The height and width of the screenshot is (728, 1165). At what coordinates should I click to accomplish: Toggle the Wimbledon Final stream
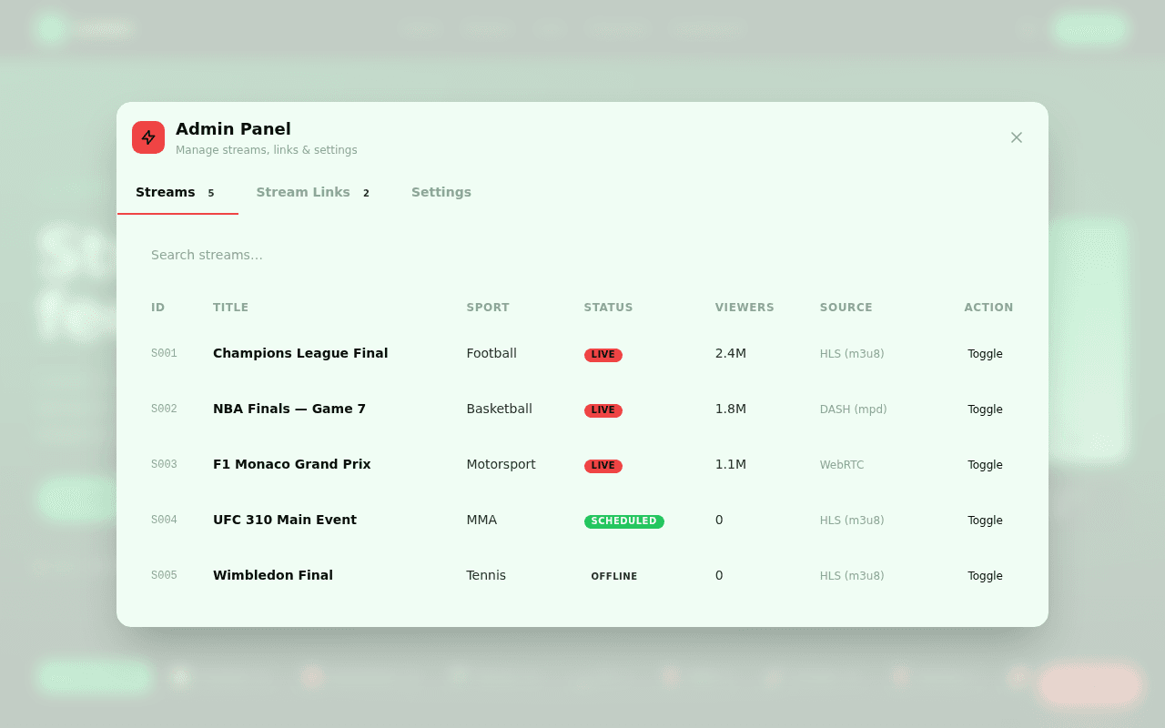point(985,576)
